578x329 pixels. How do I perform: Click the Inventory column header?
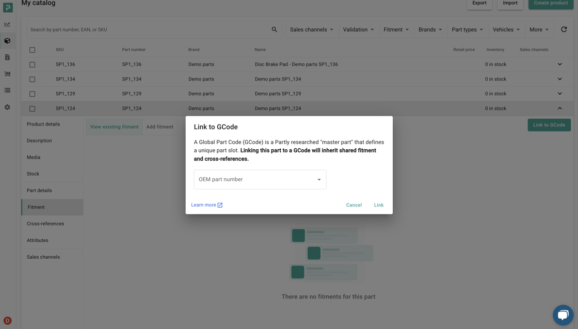pyautogui.click(x=495, y=50)
